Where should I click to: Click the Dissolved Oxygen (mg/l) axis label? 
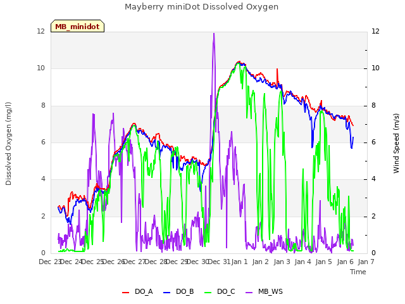tap(8, 144)
